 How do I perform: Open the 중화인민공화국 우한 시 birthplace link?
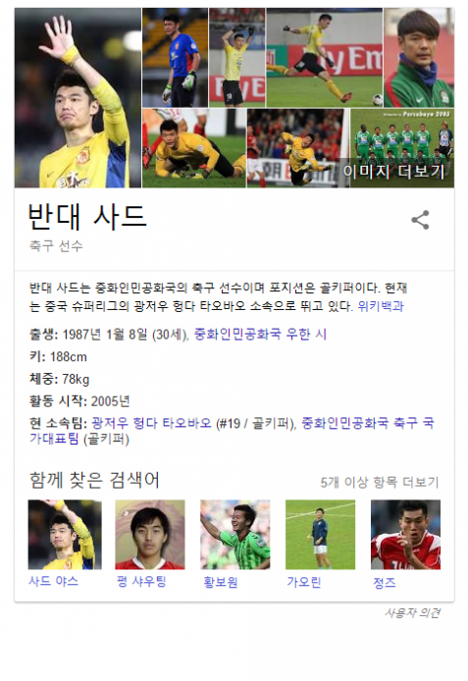(260, 334)
